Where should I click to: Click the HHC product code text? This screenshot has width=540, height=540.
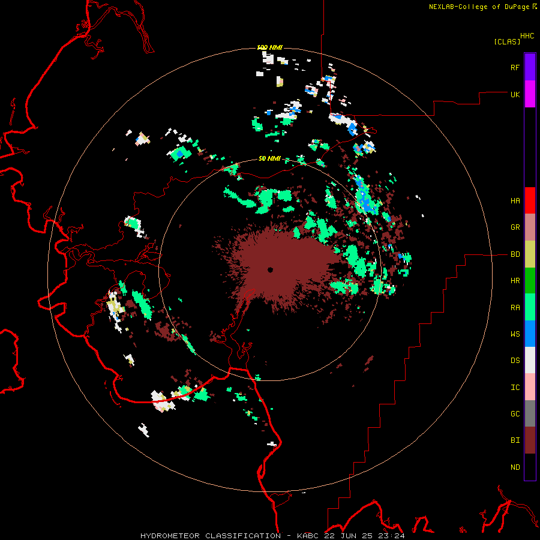click(x=527, y=36)
